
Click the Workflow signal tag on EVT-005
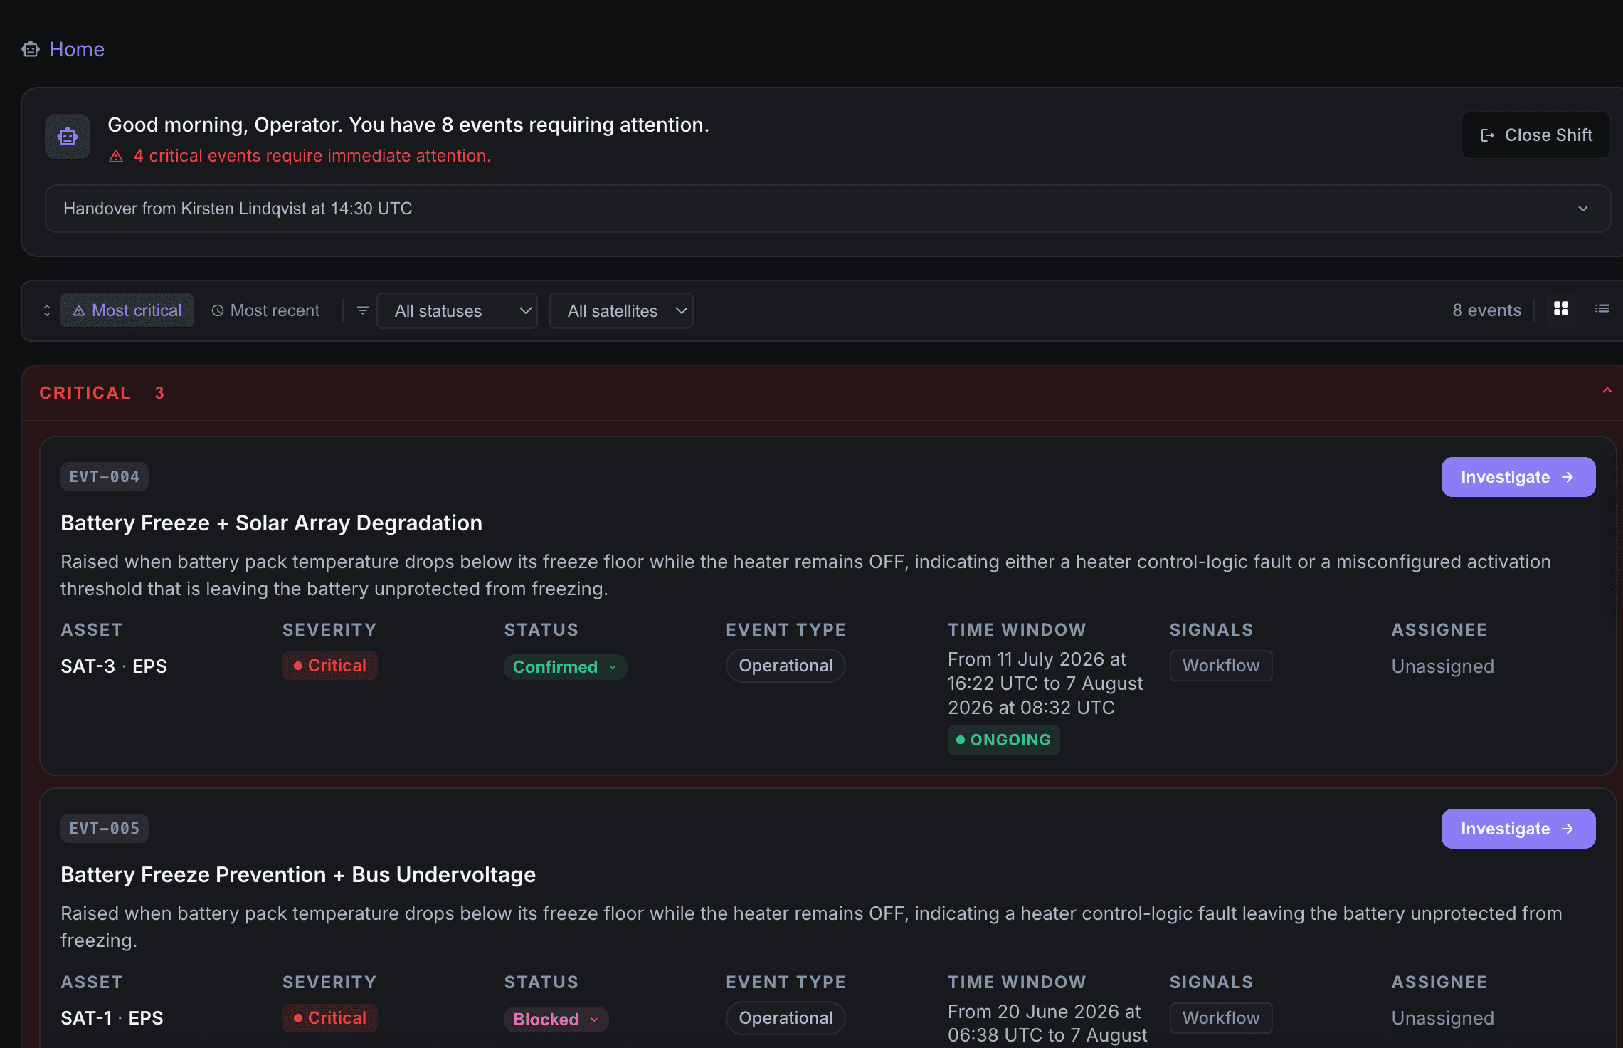(x=1221, y=1018)
